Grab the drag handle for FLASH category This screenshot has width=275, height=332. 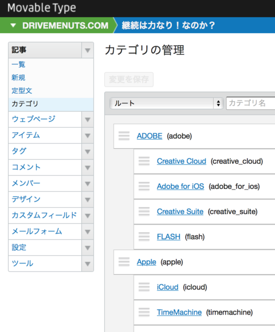(x=144, y=237)
